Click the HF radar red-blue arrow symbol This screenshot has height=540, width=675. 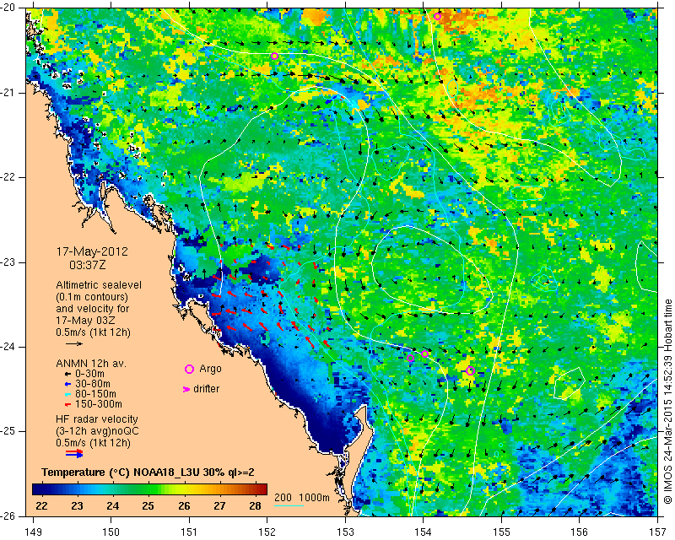74,453
